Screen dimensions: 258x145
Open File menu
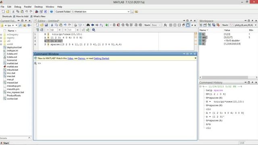[2, 7]
